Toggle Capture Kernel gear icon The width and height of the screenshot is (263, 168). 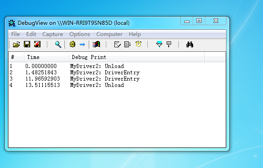click(x=73, y=45)
